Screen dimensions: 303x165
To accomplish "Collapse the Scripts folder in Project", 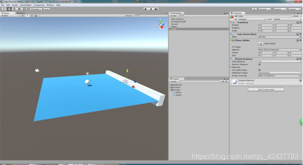I will click(170, 90).
